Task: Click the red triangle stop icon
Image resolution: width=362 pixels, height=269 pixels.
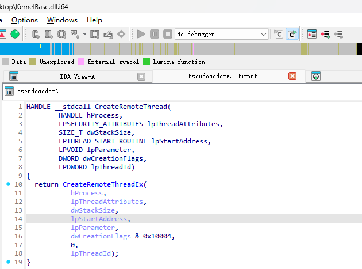Action: pyautogui.click(x=2, y=34)
